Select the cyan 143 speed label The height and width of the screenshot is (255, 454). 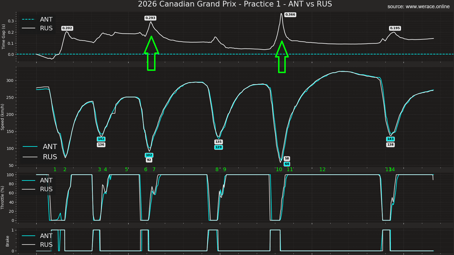point(390,139)
